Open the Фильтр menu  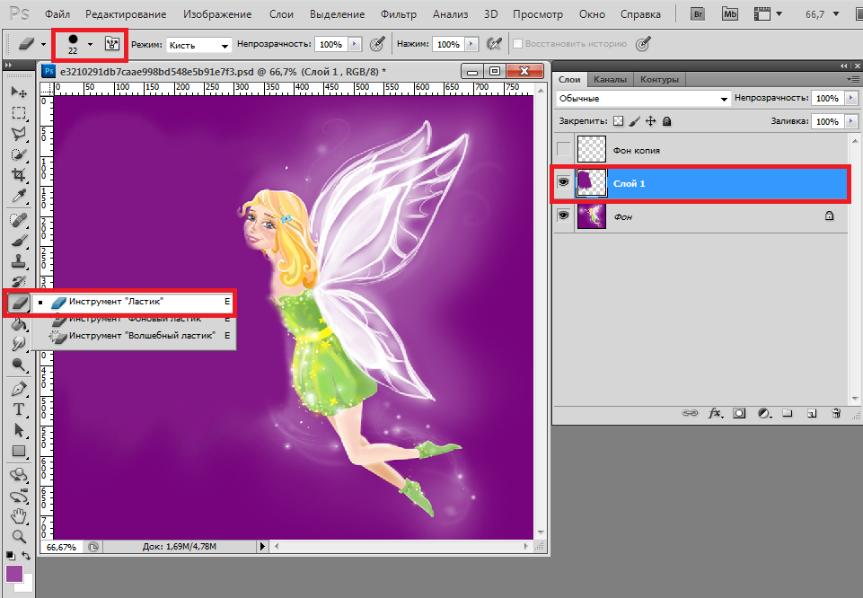click(x=399, y=14)
